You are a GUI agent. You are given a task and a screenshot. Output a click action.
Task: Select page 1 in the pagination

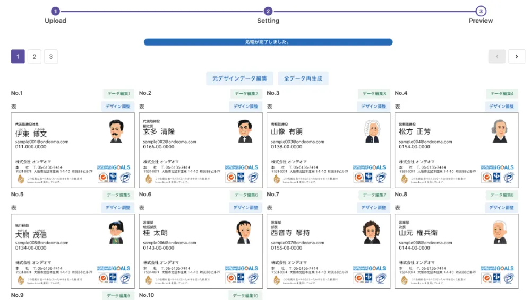18,57
